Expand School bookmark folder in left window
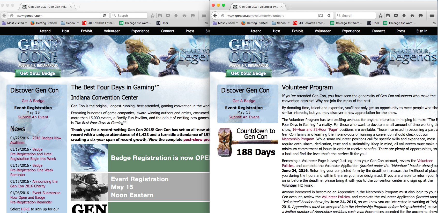Viewport: 438px width, 213px height. [x=70, y=23]
